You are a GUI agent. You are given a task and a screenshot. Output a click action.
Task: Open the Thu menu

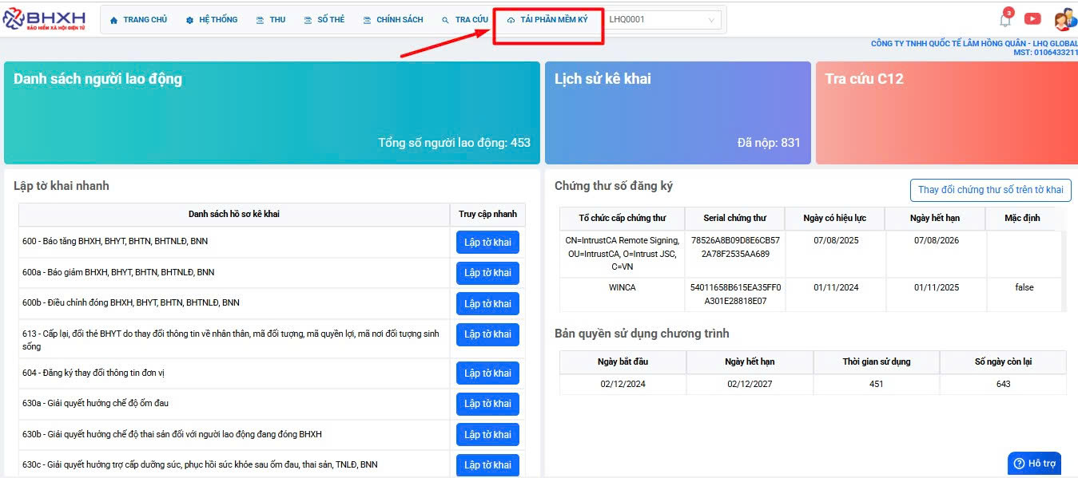point(270,20)
